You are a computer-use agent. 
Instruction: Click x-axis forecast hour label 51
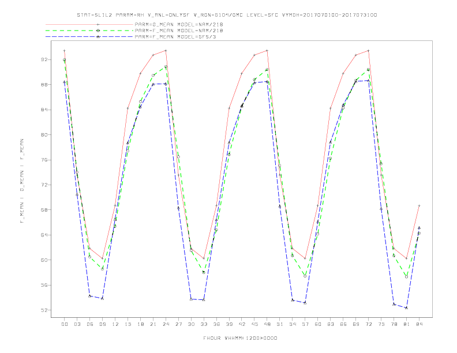point(280,324)
